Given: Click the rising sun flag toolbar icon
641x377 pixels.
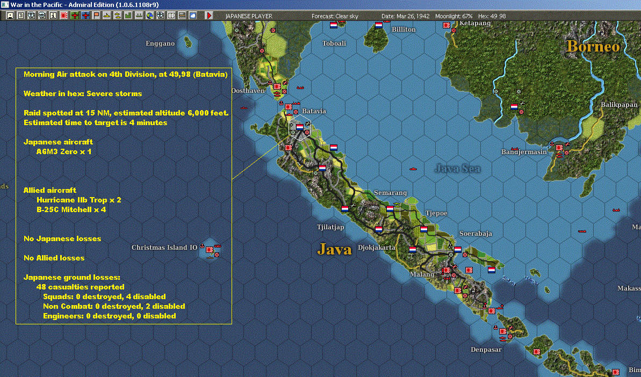Looking at the screenshot, I should pyautogui.click(x=64, y=16).
